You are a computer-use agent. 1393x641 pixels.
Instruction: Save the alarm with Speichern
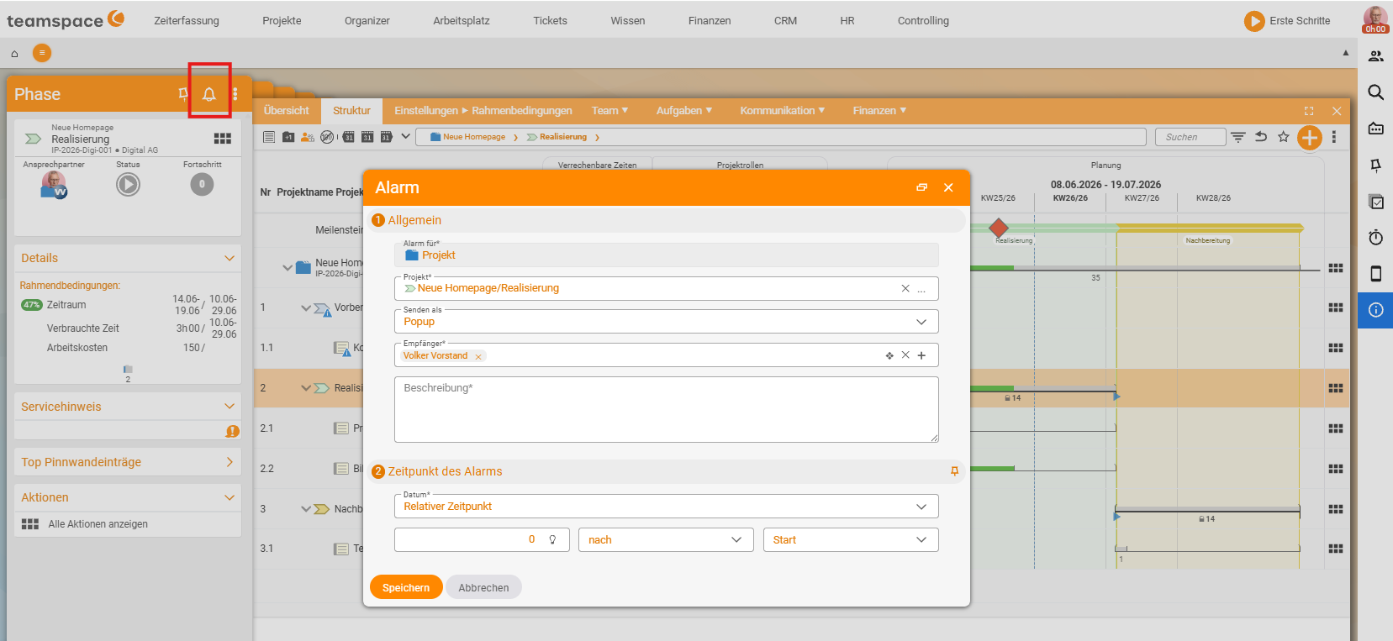406,588
